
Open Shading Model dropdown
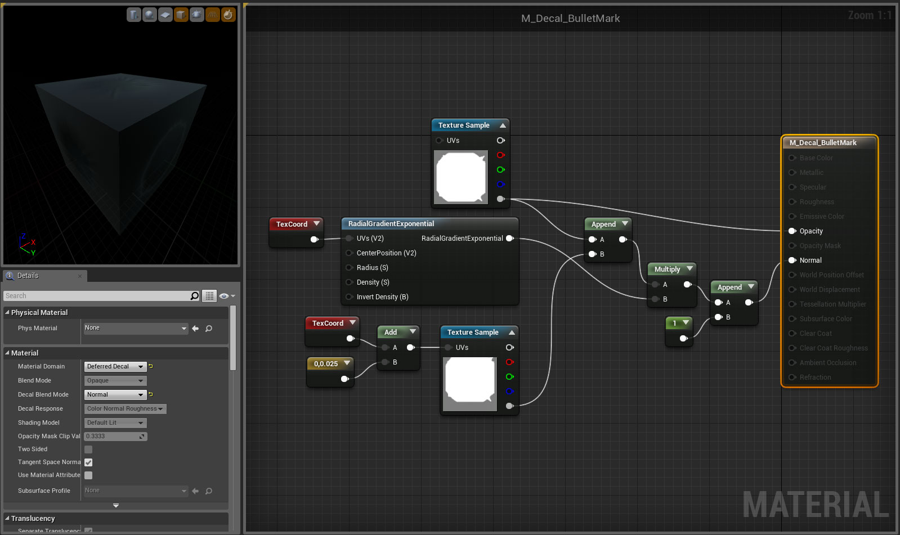click(x=115, y=423)
